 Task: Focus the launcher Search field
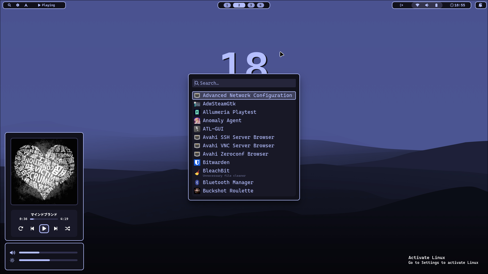(x=244, y=83)
